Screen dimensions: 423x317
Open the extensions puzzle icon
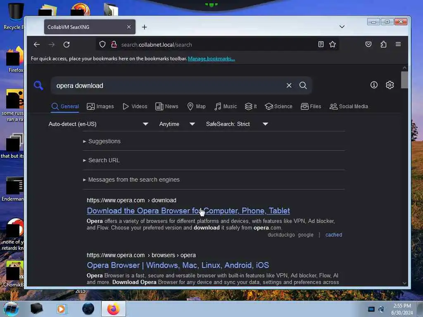click(x=383, y=44)
